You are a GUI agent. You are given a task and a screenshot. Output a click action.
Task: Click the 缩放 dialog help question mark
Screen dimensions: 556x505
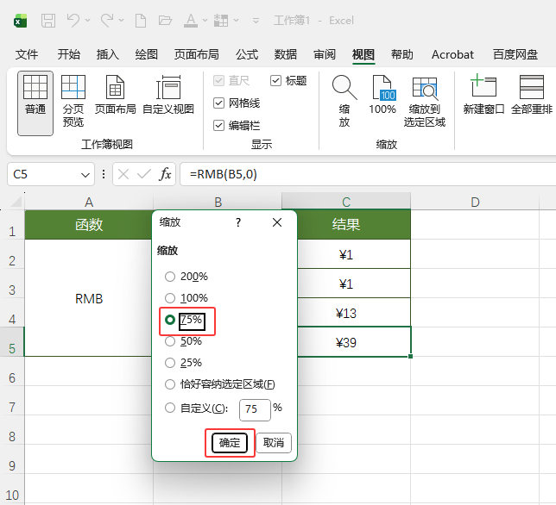coord(238,222)
